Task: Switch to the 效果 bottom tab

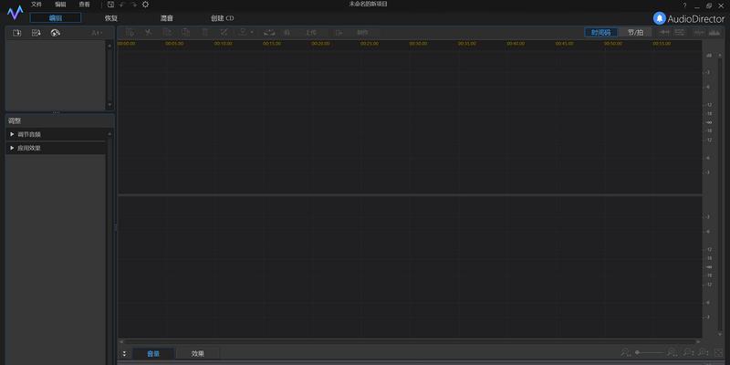Action: point(197,353)
